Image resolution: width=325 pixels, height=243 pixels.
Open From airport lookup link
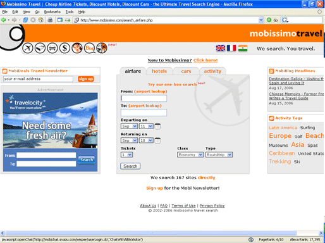(150, 92)
